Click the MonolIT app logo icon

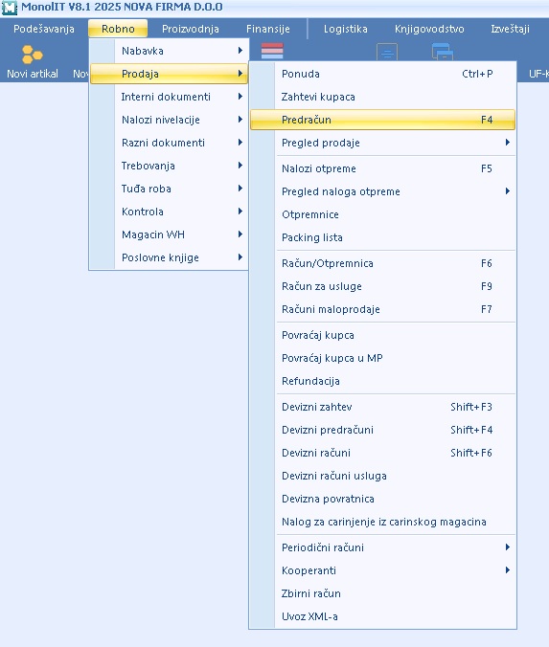tap(9, 7)
